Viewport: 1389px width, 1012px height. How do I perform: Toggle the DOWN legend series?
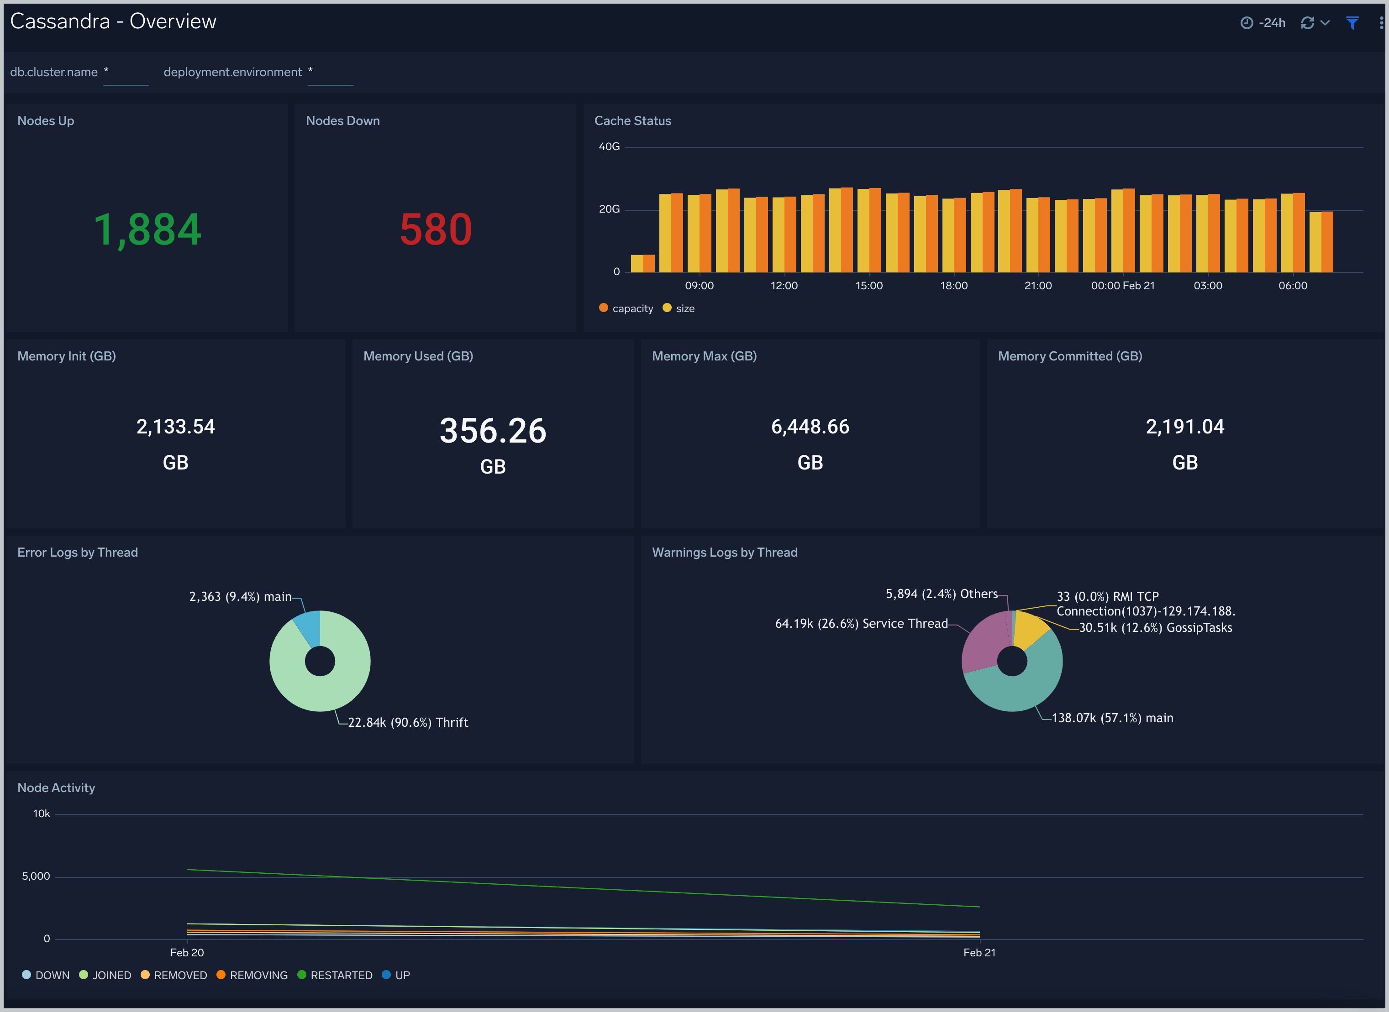coord(46,975)
